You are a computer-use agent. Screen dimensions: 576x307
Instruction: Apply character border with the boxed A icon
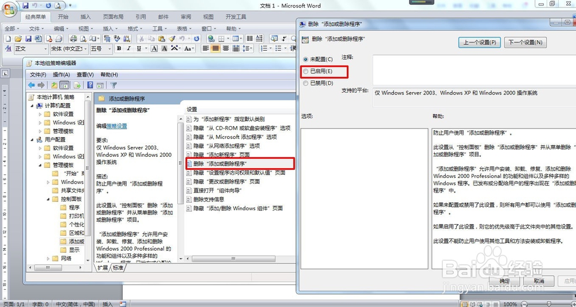point(154,48)
